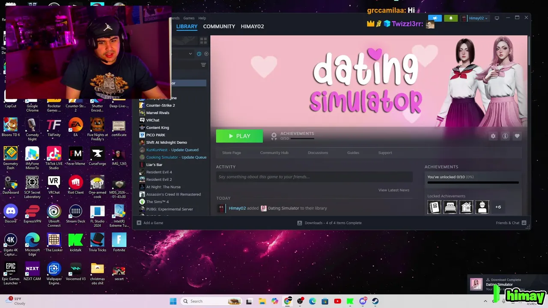Image resolution: width=548 pixels, height=308 pixels.
Task: Open the Help menu
Action: (x=202, y=18)
